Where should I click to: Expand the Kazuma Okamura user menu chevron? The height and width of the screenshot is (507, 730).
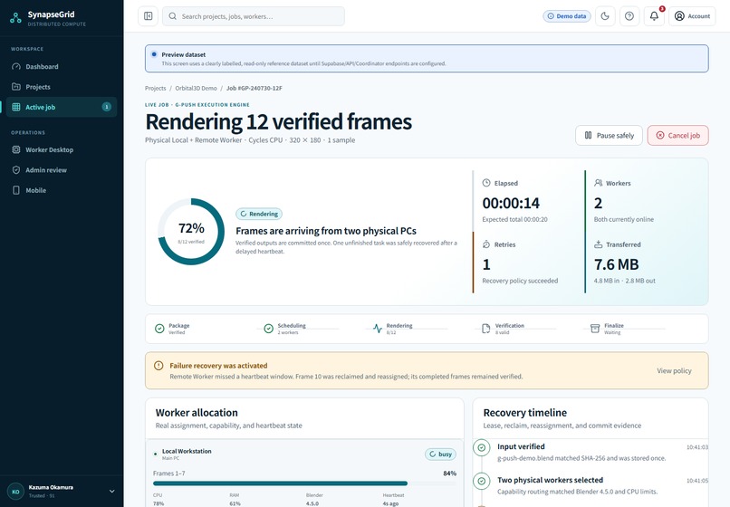pyautogui.click(x=111, y=492)
